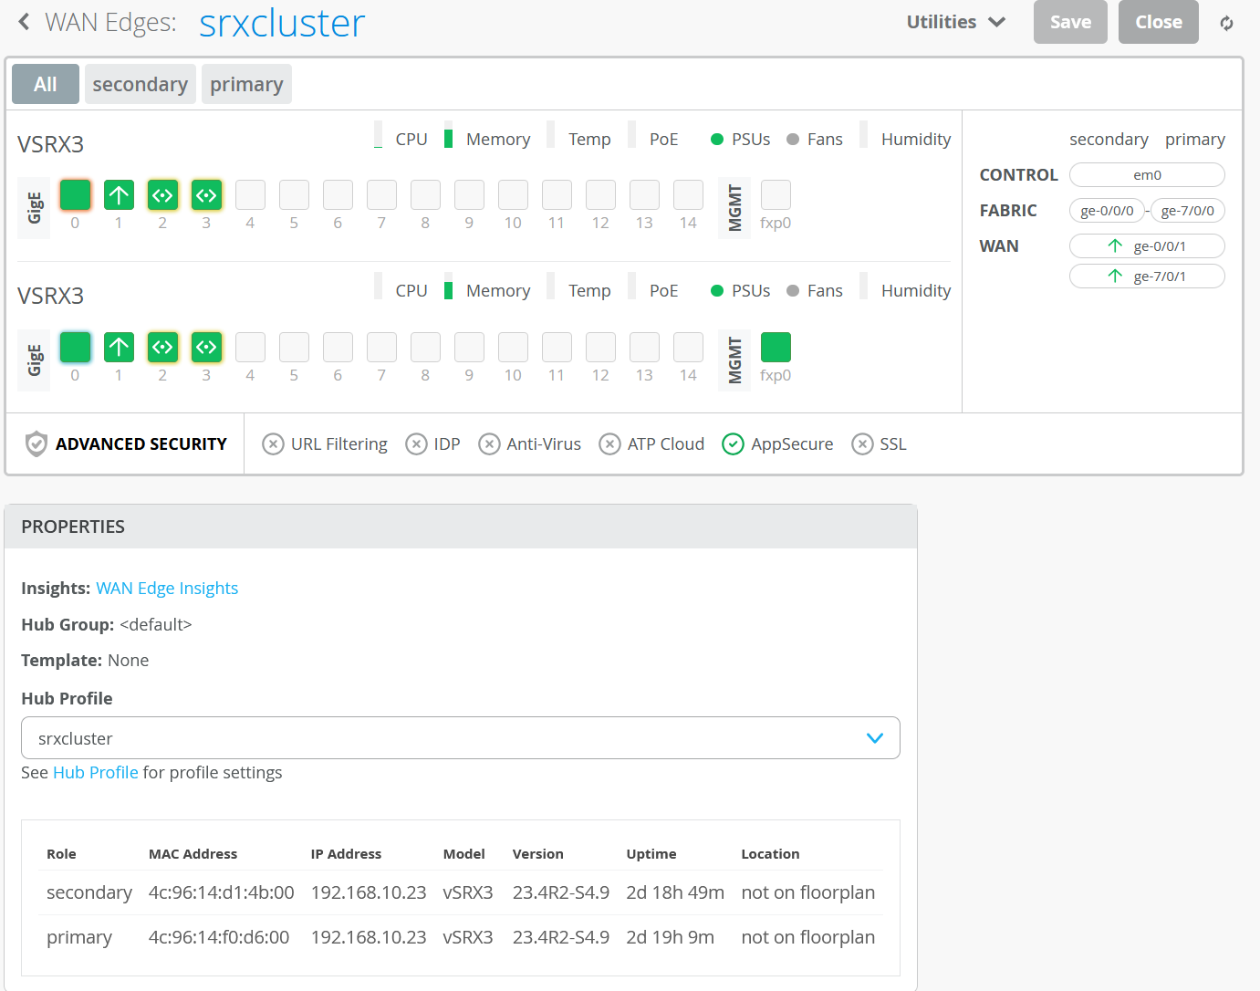Image resolution: width=1260 pixels, height=991 pixels.
Task: Click the IDP status icon
Action: pyautogui.click(x=416, y=443)
